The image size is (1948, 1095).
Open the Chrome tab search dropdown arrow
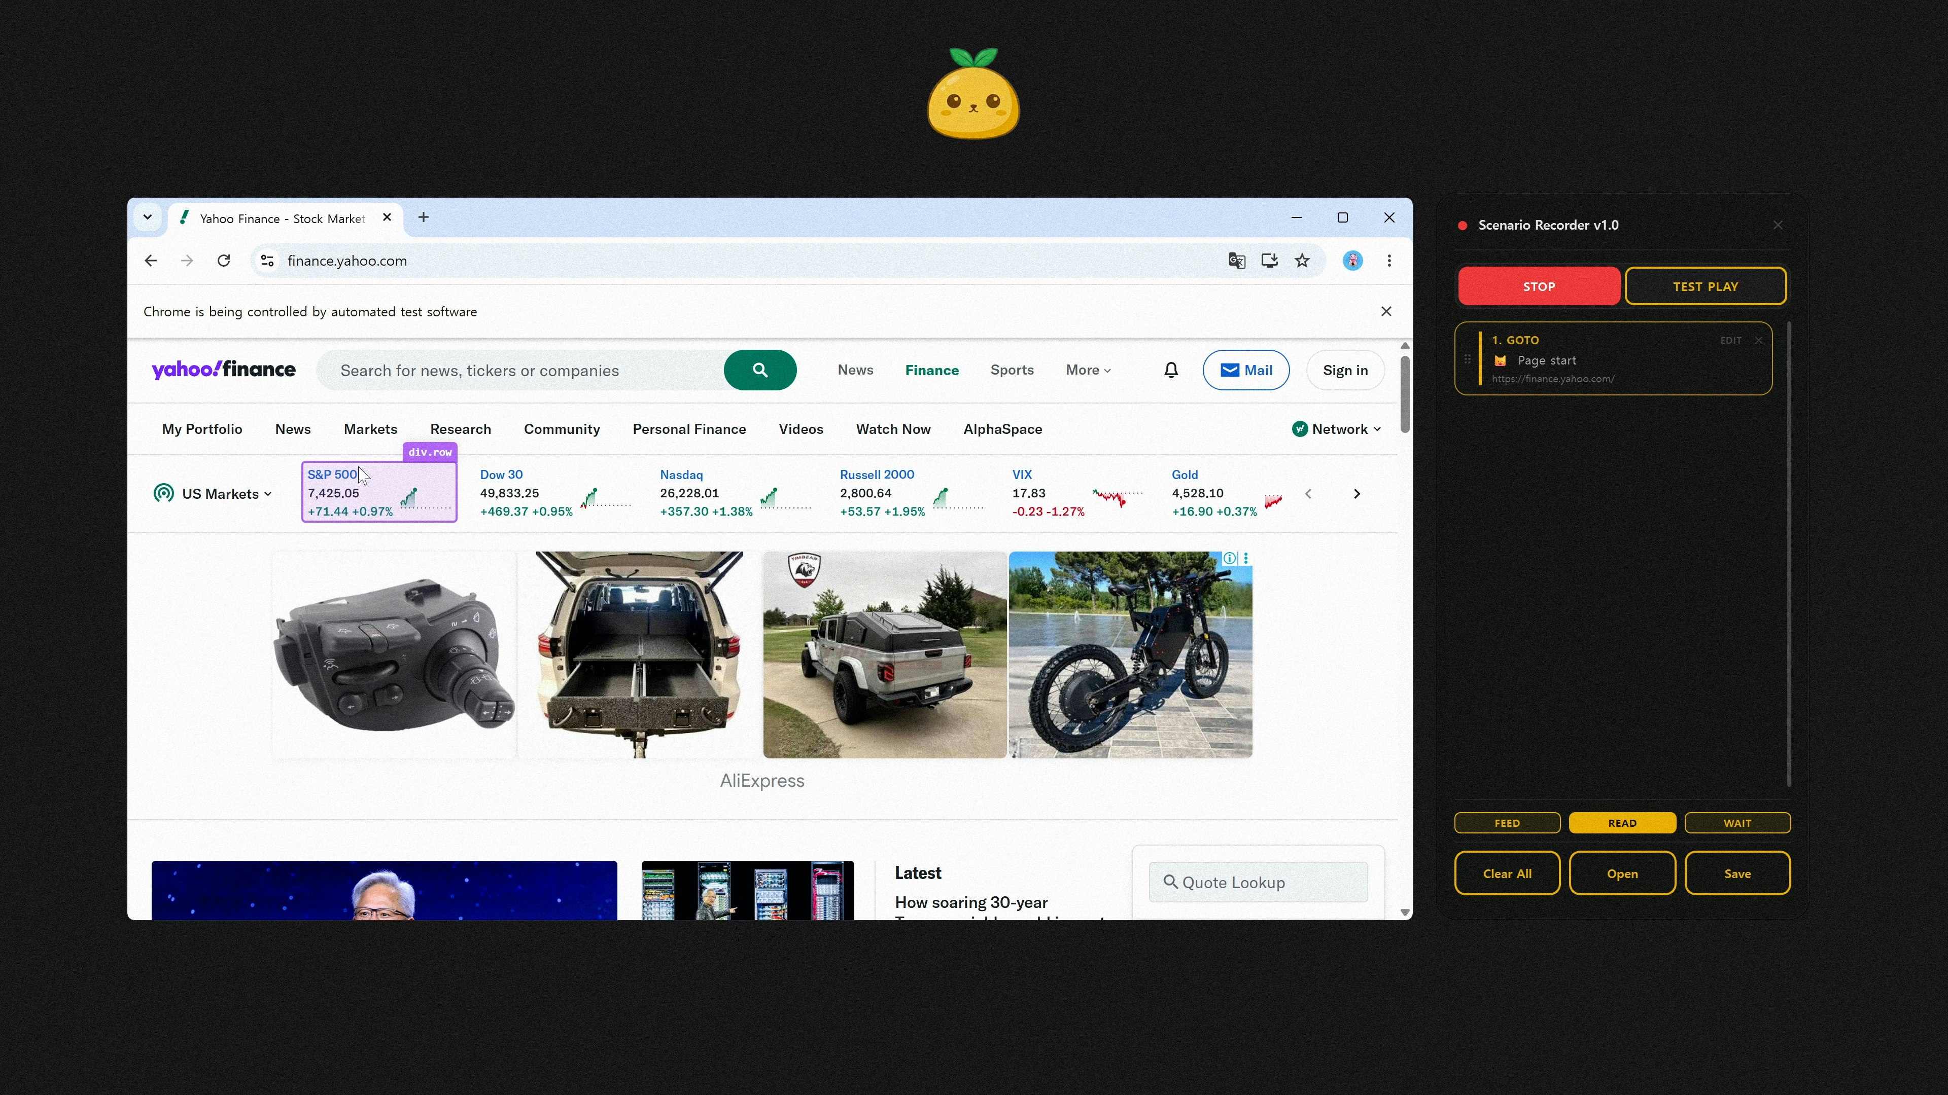[148, 217]
